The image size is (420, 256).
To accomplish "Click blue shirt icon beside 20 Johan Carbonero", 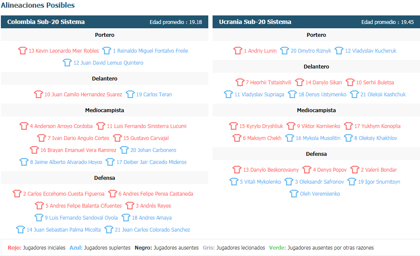I will click(x=124, y=149).
